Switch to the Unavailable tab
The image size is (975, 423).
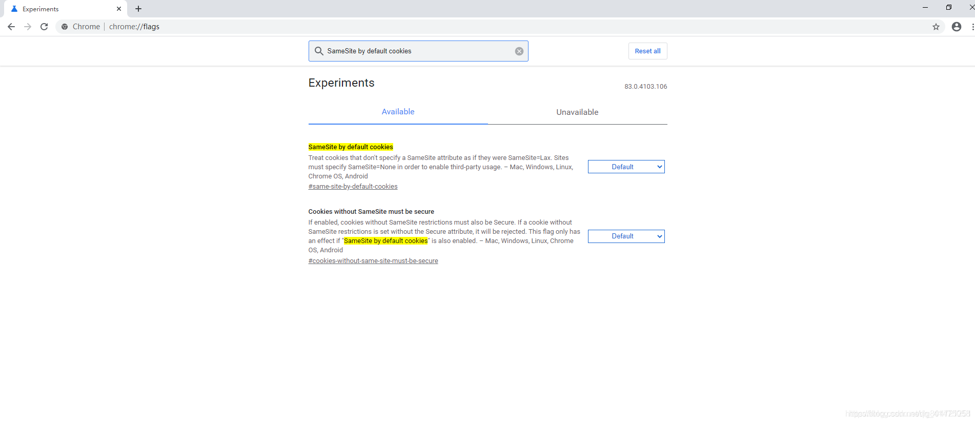point(577,112)
